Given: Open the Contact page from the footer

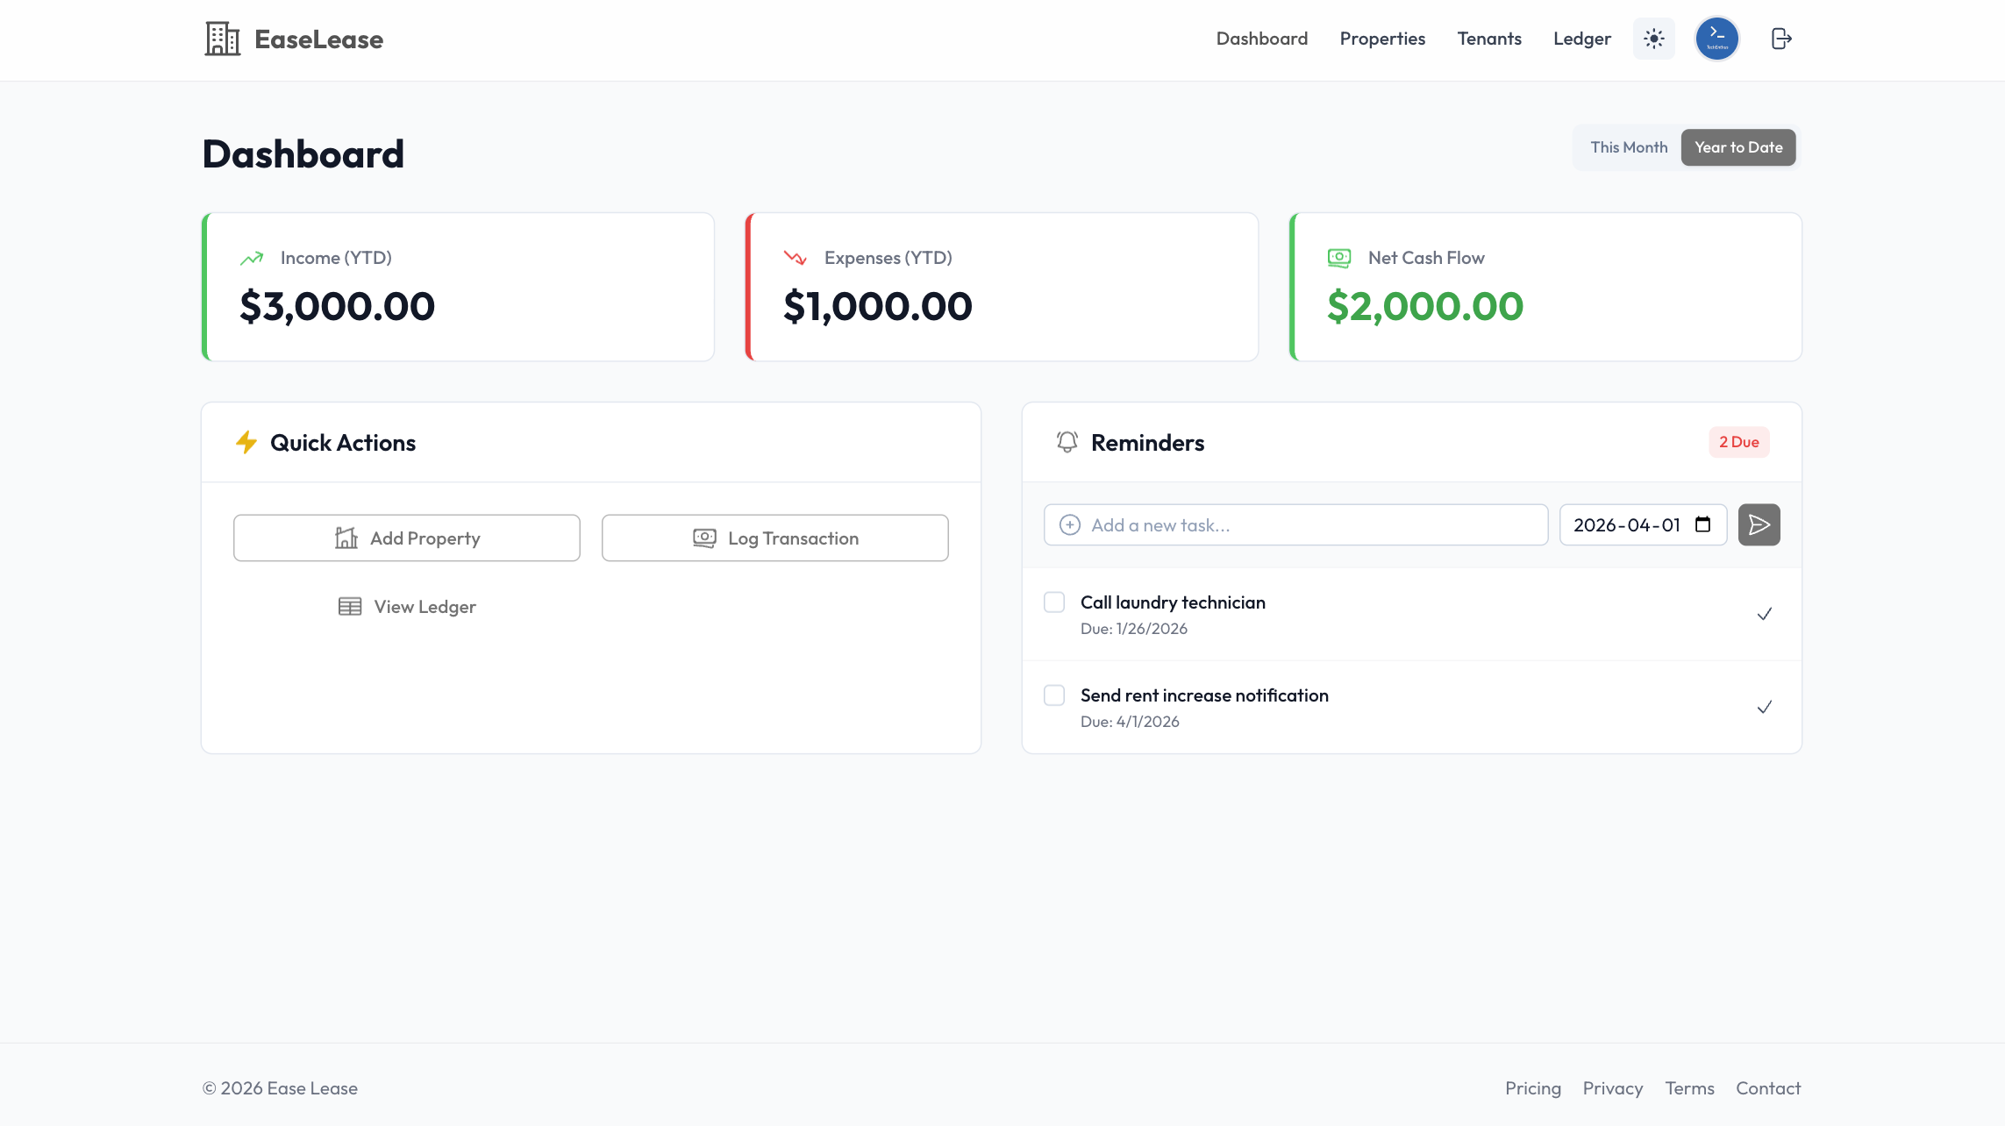Looking at the screenshot, I should (x=1768, y=1087).
